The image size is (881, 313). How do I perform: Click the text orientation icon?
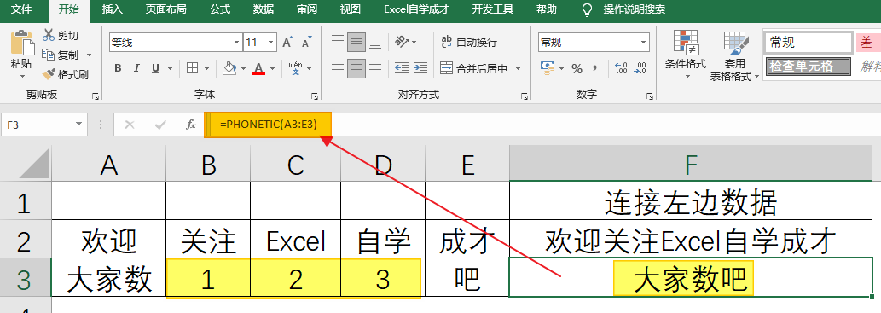tap(402, 42)
